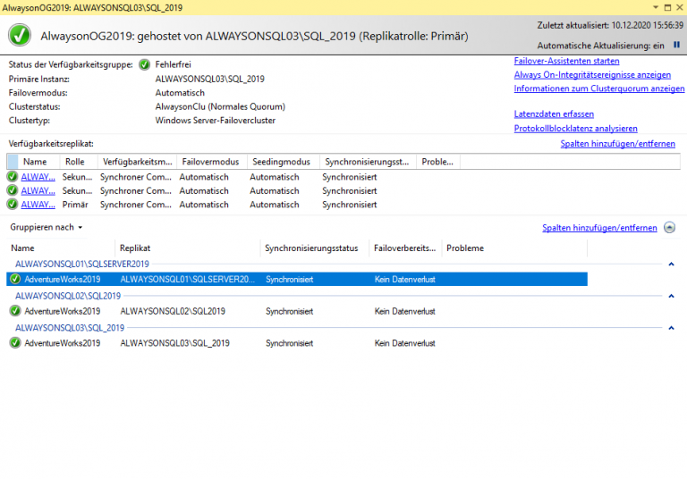This screenshot has height=479, width=687.
Task: Click Synchronisierungsst... replica column header
Action: click(x=368, y=162)
